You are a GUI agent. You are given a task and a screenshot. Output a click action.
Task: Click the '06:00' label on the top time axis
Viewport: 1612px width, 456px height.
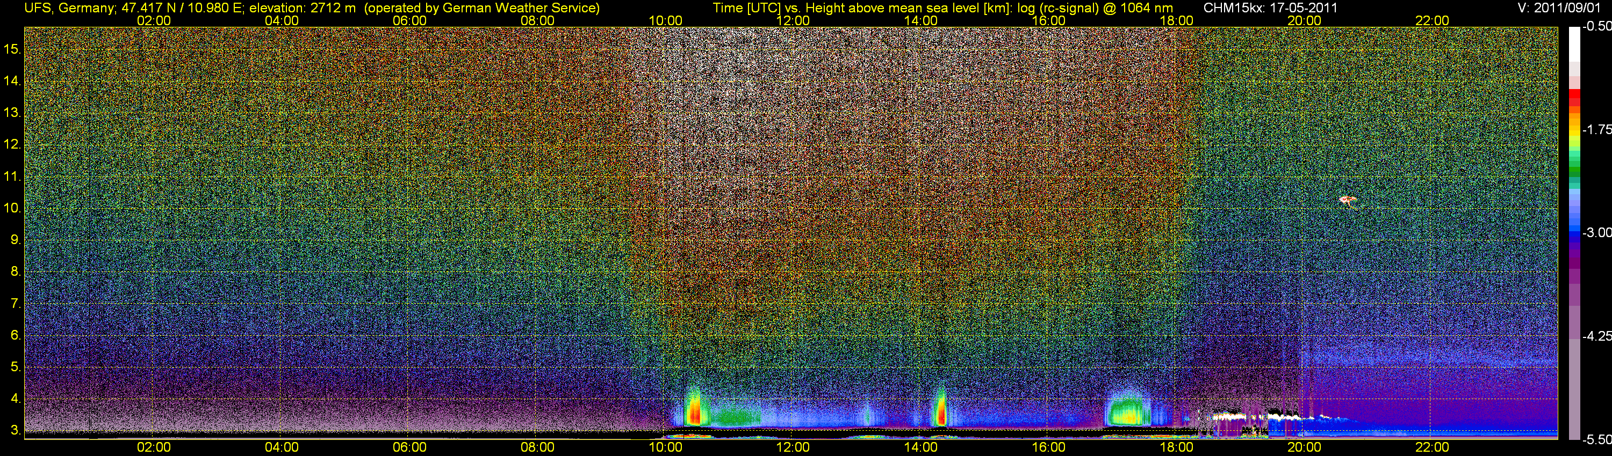click(x=409, y=20)
